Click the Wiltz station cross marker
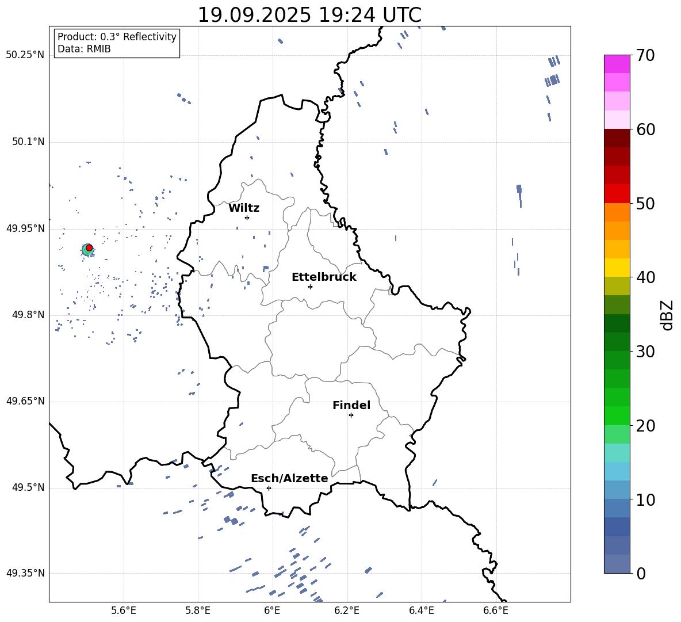 click(247, 217)
